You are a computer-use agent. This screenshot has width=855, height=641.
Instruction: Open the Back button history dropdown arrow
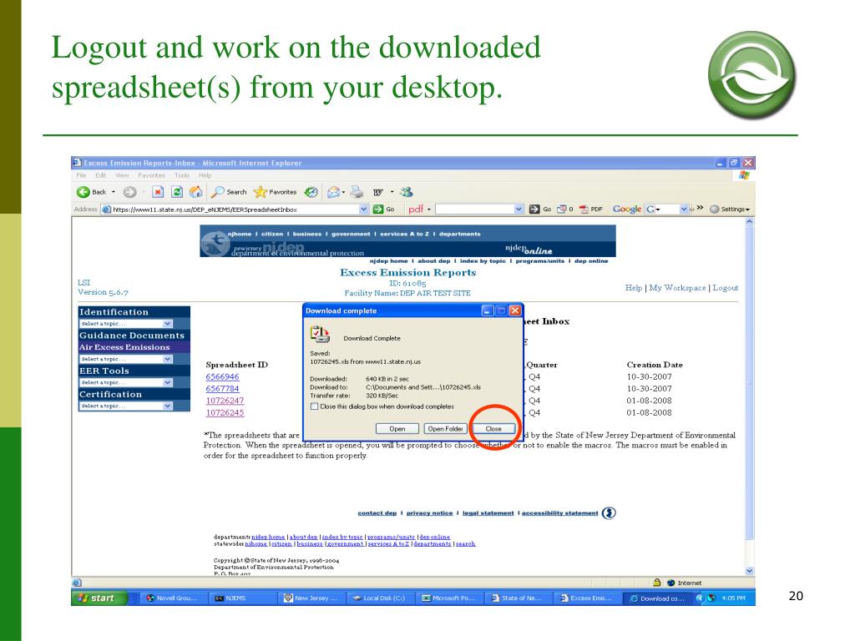click(x=114, y=192)
